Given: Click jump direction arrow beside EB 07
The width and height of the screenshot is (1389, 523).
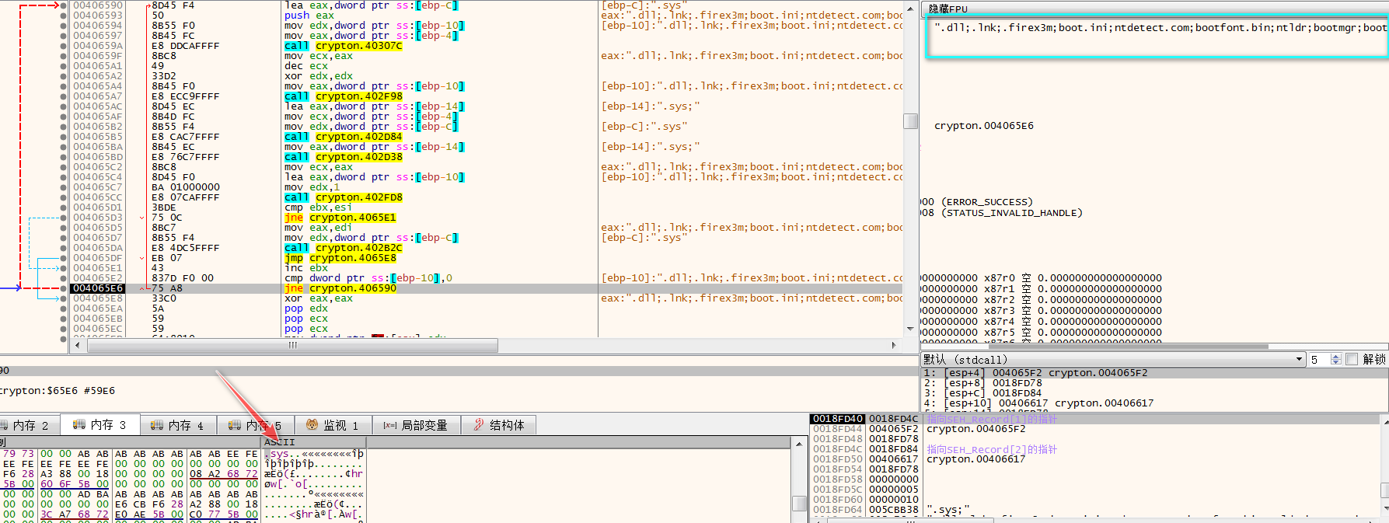Looking at the screenshot, I should click(x=142, y=258).
